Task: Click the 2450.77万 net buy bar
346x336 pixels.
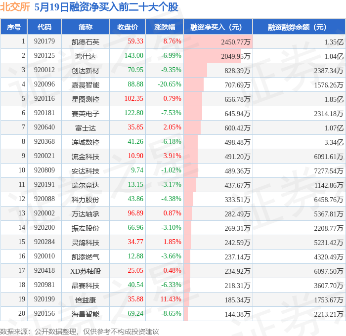Action: click(218, 42)
